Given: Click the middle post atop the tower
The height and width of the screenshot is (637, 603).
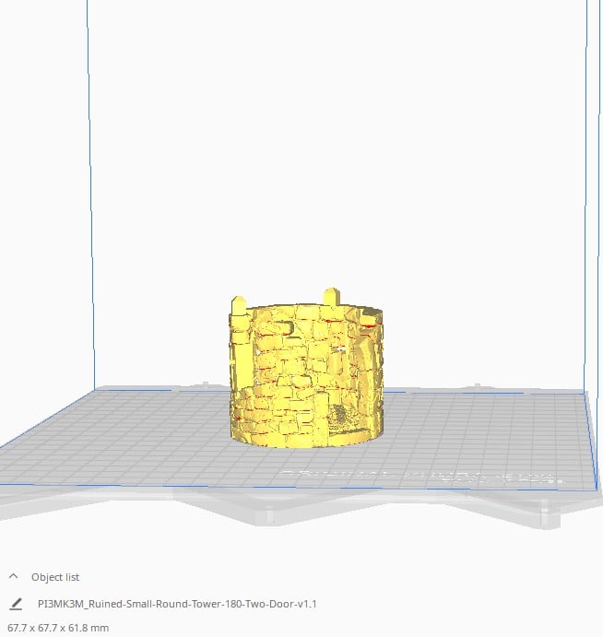Looking at the screenshot, I should pos(330,298).
